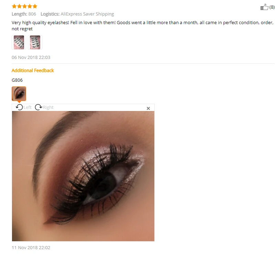The image size is (275, 254).
Task: Select the eye makeup thumbnail
Action: point(19,94)
